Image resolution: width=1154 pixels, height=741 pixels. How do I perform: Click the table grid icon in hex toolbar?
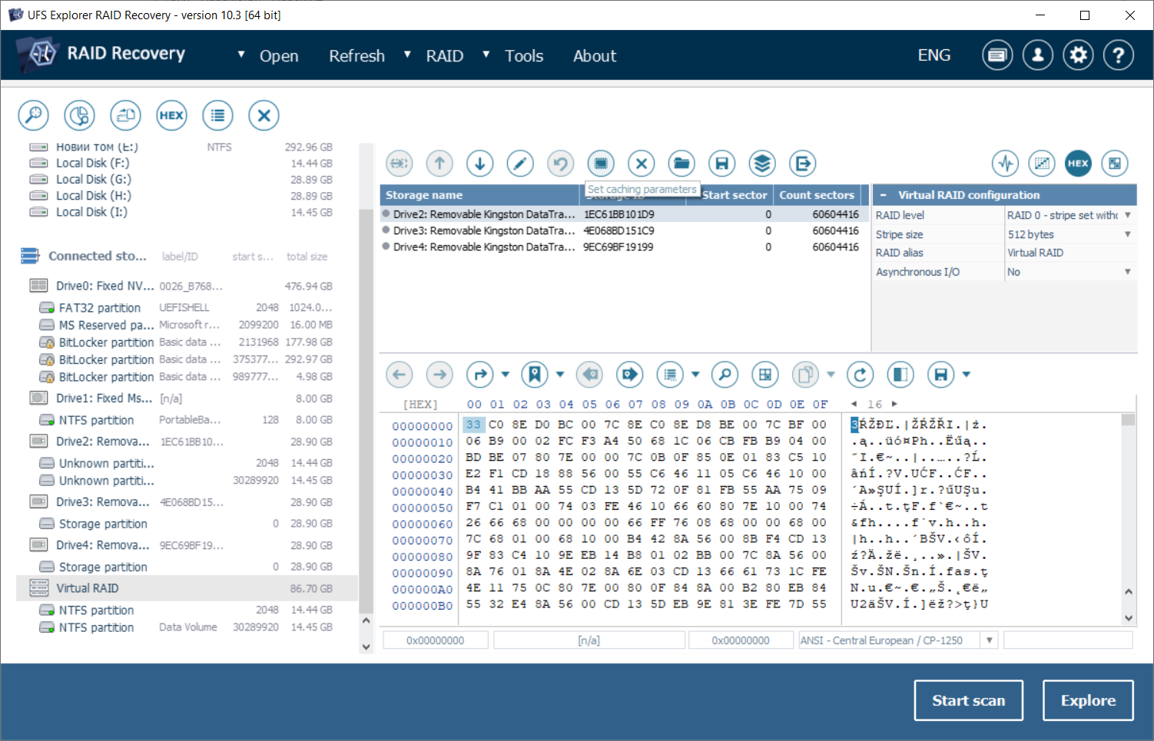765,375
